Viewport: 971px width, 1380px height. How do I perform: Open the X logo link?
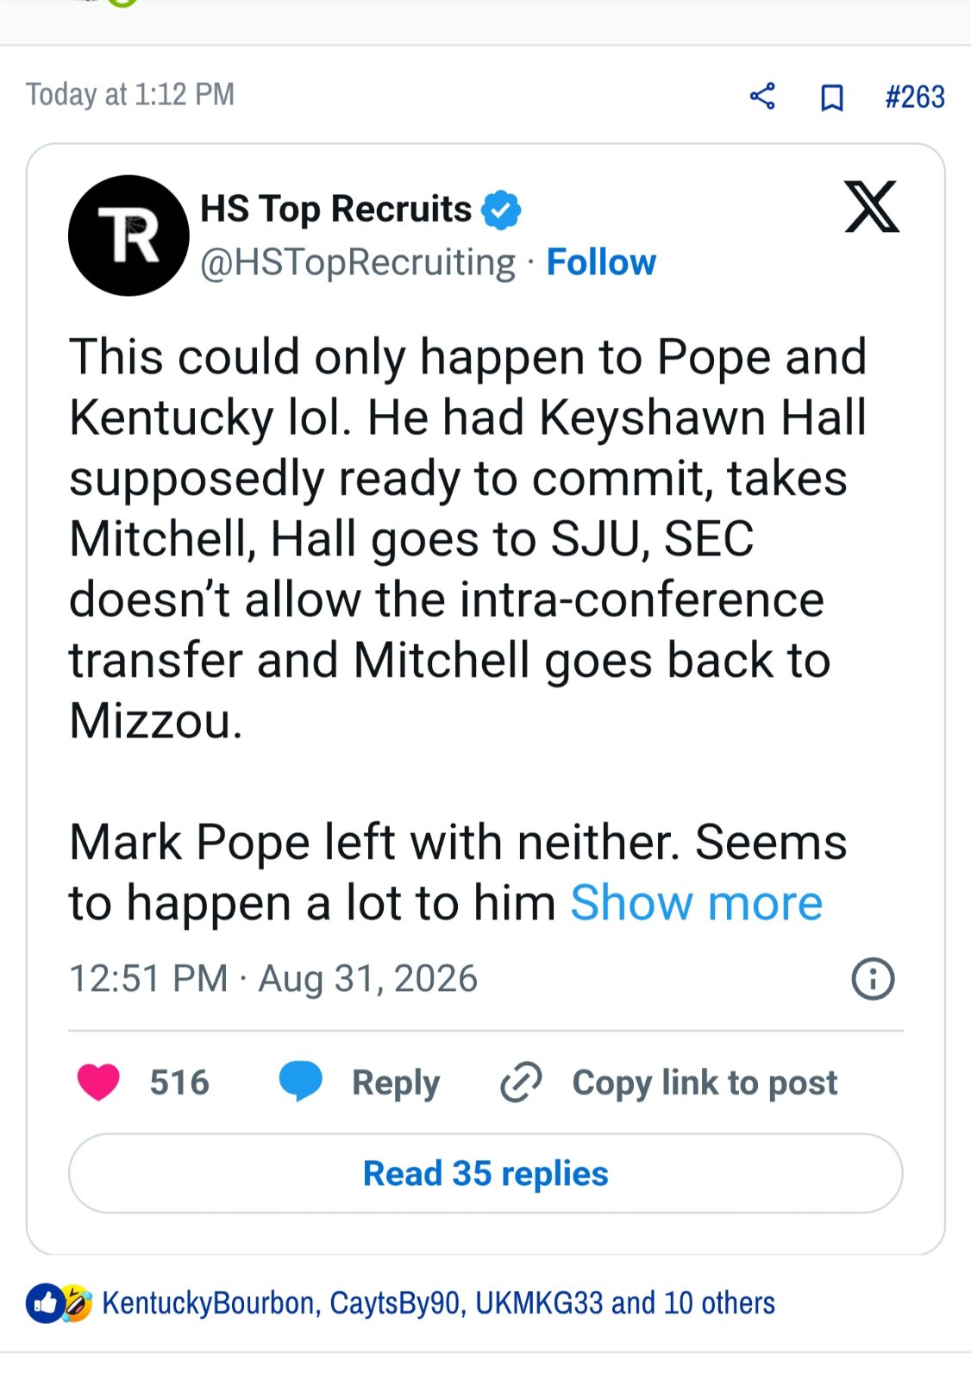(x=872, y=207)
